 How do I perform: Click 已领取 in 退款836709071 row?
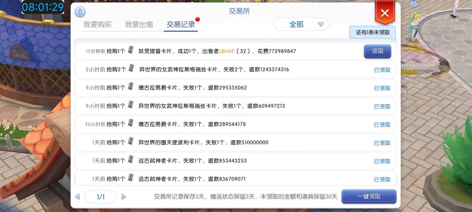[x=382, y=180]
